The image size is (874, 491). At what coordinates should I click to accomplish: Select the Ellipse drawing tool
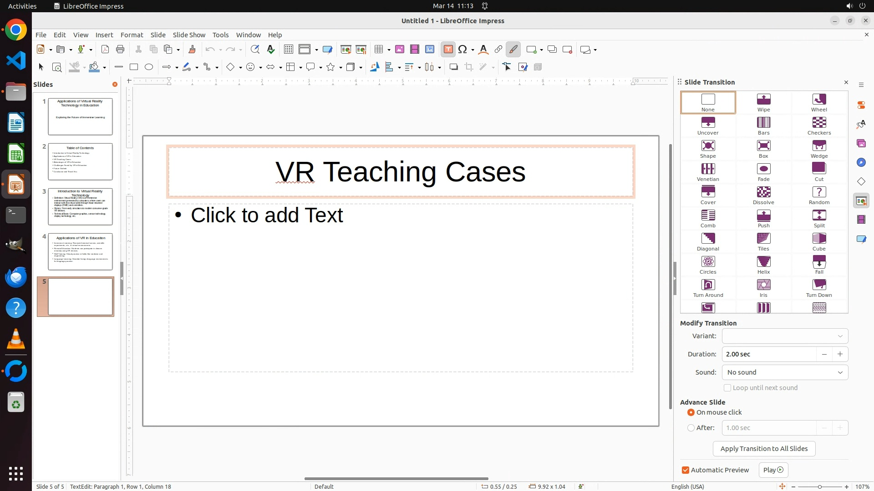[x=148, y=67]
